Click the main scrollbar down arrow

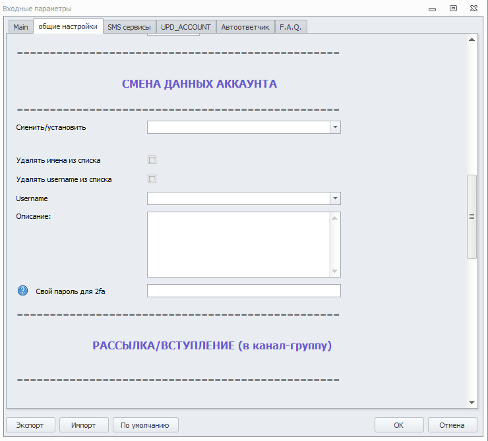click(x=472, y=402)
